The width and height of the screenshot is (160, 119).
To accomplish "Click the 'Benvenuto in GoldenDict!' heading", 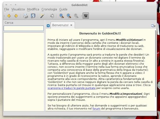I will click(x=100, y=33).
